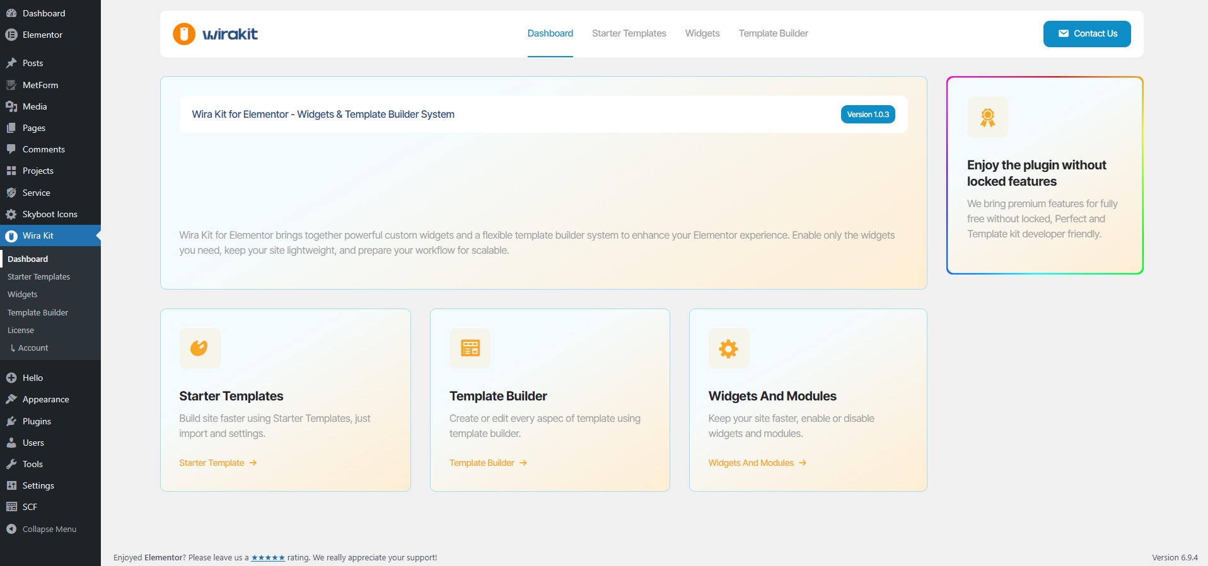Collapse the admin sidebar menu

pos(42,529)
